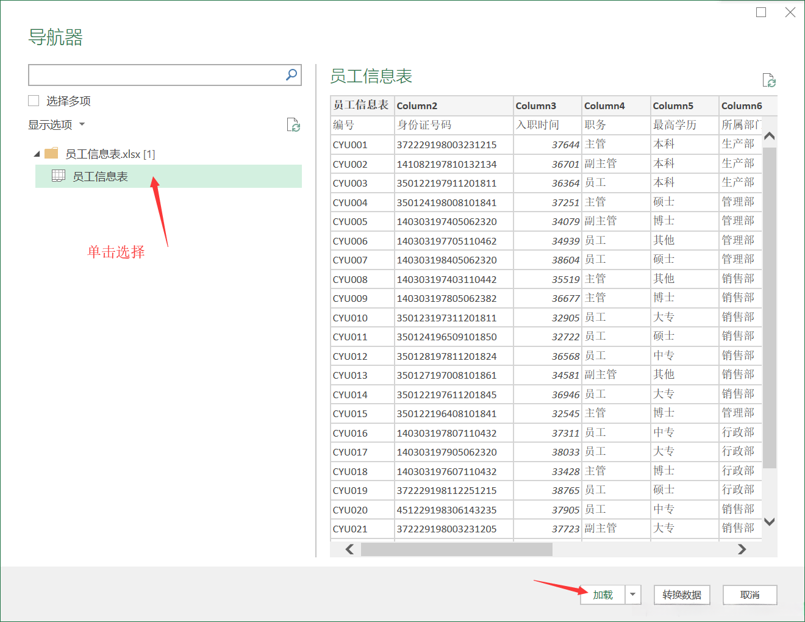Image resolution: width=805 pixels, height=622 pixels.
Task: Click the Column5 column header
Action: 685,105
